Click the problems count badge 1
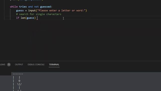161x91 pixels. [9, 64]
